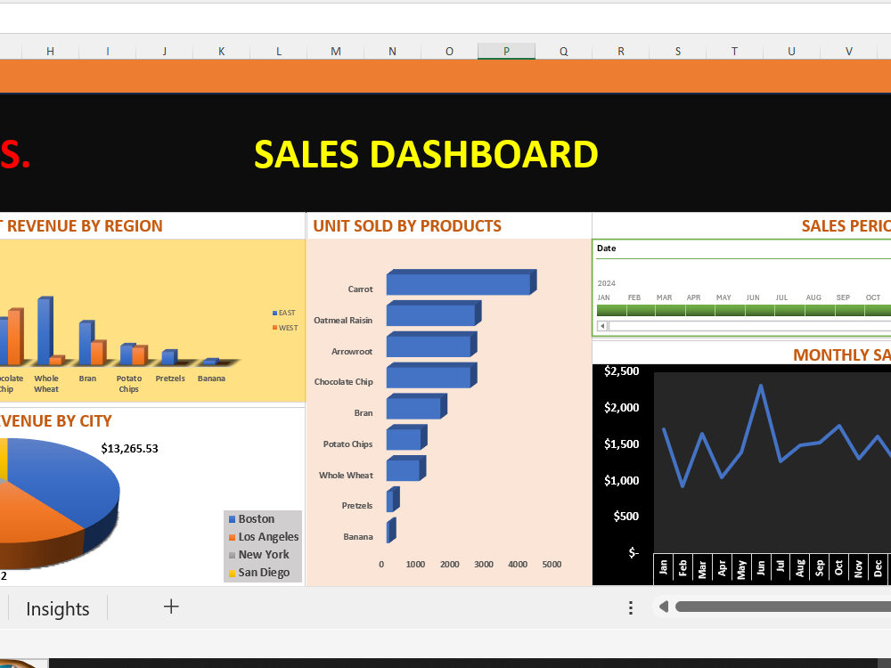The height and width of the screenshot is (668, 891).
Task: Select JUN in the Date timeline
Action: point(760,310)
